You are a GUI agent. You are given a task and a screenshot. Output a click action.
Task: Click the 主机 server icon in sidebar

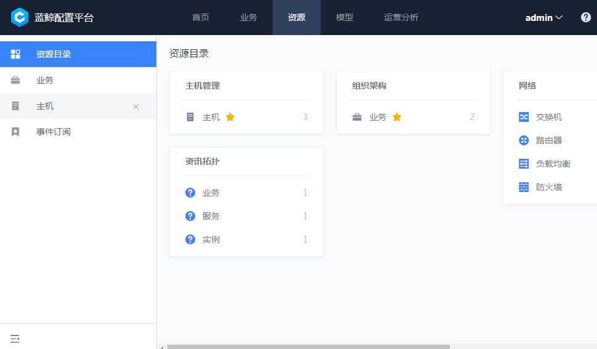tap(15, 106)
